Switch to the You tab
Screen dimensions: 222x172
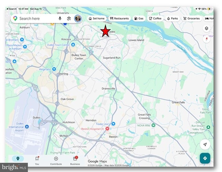[x=37, y=160]
